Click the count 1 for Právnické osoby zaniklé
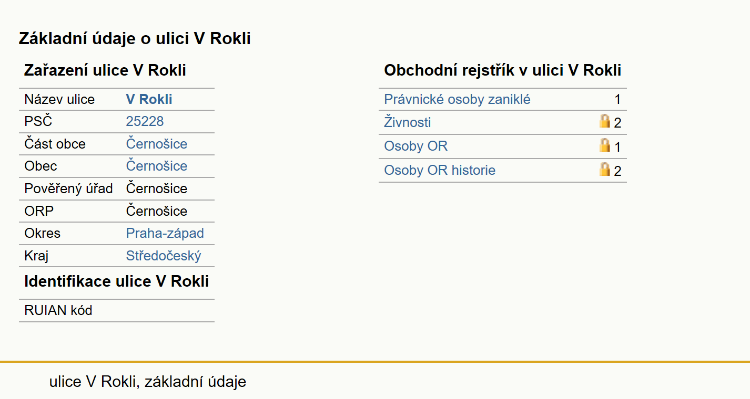Image resolution: width=750 pixels, height=399 pixels. (x=617, y=100)
